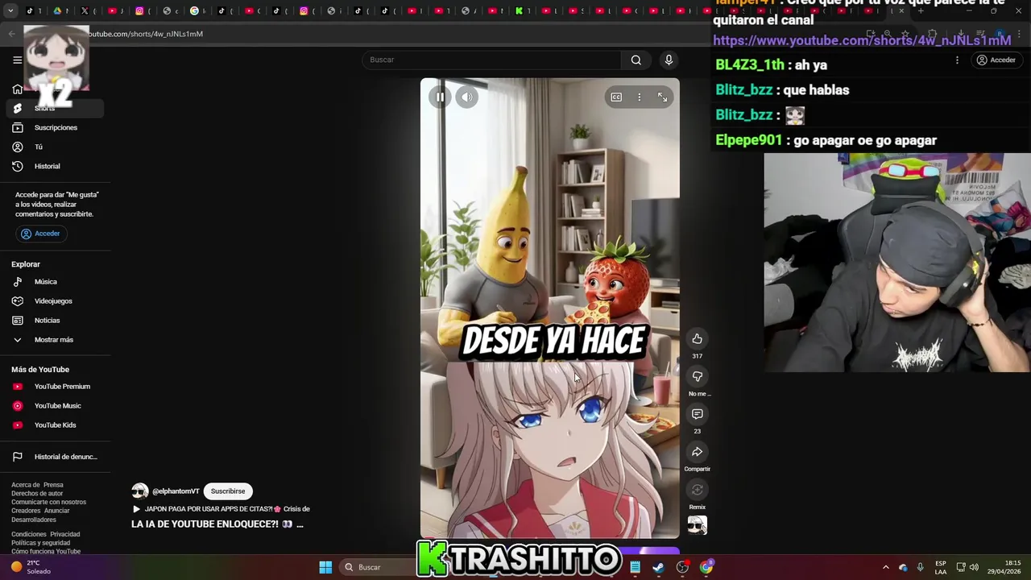Click the sidebar Acceder sign-in button
The height and width of the screenshot is (580, 1031).
coord(41,234)
